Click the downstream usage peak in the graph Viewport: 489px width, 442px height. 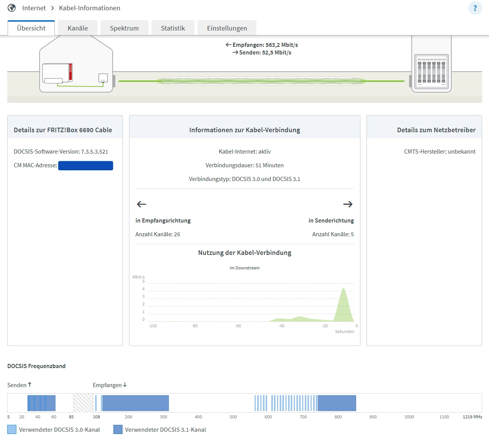(344, 305)
